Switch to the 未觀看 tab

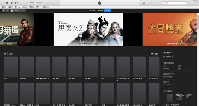point(100,11)
